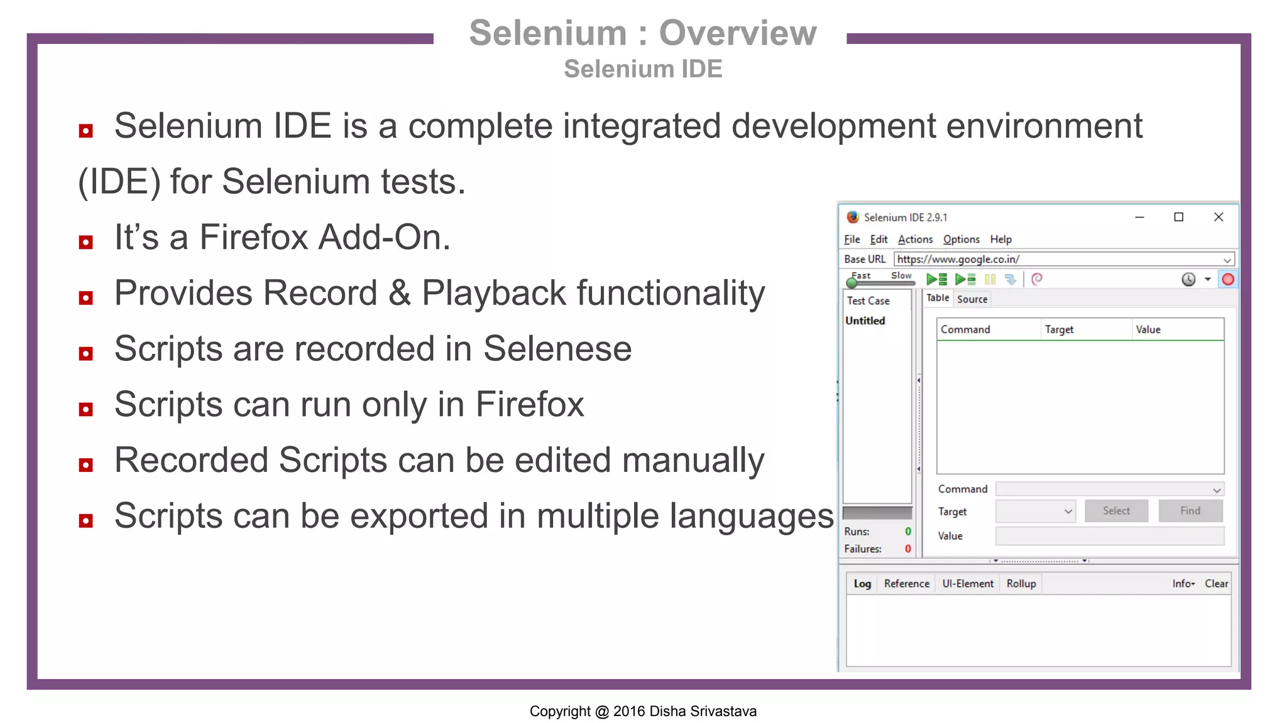Close the Selenium IDE window
Image resolution: width=1287 pixels, height=723 pixels.
click(x=1219, y=217)
